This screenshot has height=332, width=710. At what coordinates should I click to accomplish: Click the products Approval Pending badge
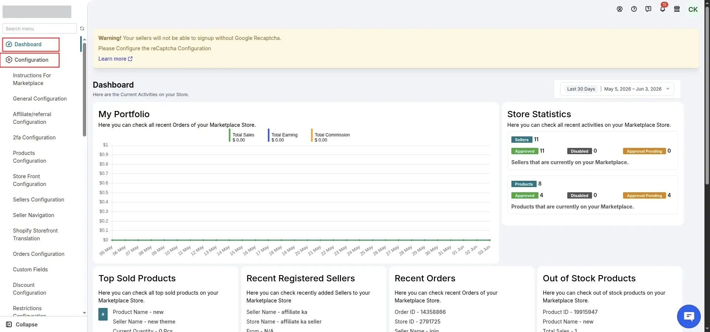click(644, 196)
